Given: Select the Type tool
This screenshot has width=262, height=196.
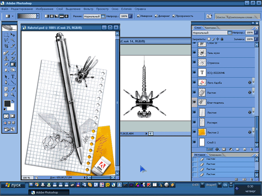Looking at the screenshot, I should point(13,77).
